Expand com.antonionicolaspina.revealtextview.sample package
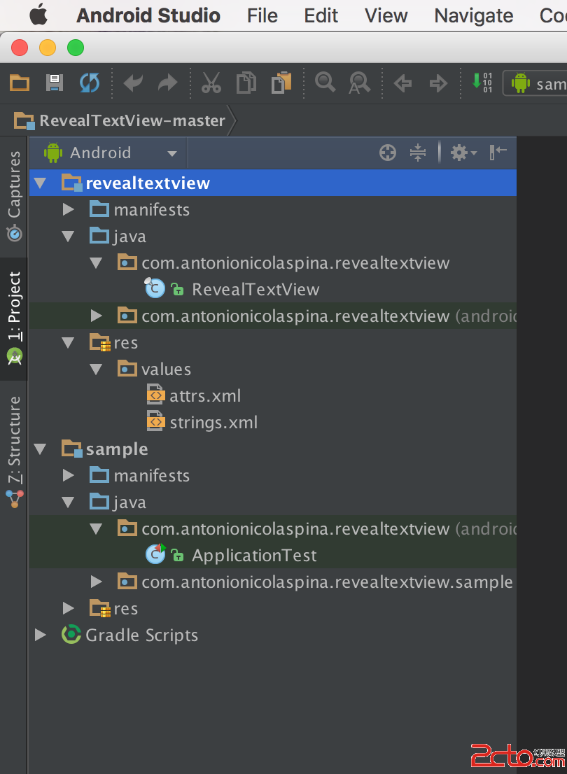The height and width of the screenshot is (774, 567). [x=97, y=582]
